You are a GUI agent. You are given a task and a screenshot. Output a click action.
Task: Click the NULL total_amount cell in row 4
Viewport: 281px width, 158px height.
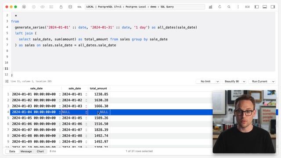99,112
